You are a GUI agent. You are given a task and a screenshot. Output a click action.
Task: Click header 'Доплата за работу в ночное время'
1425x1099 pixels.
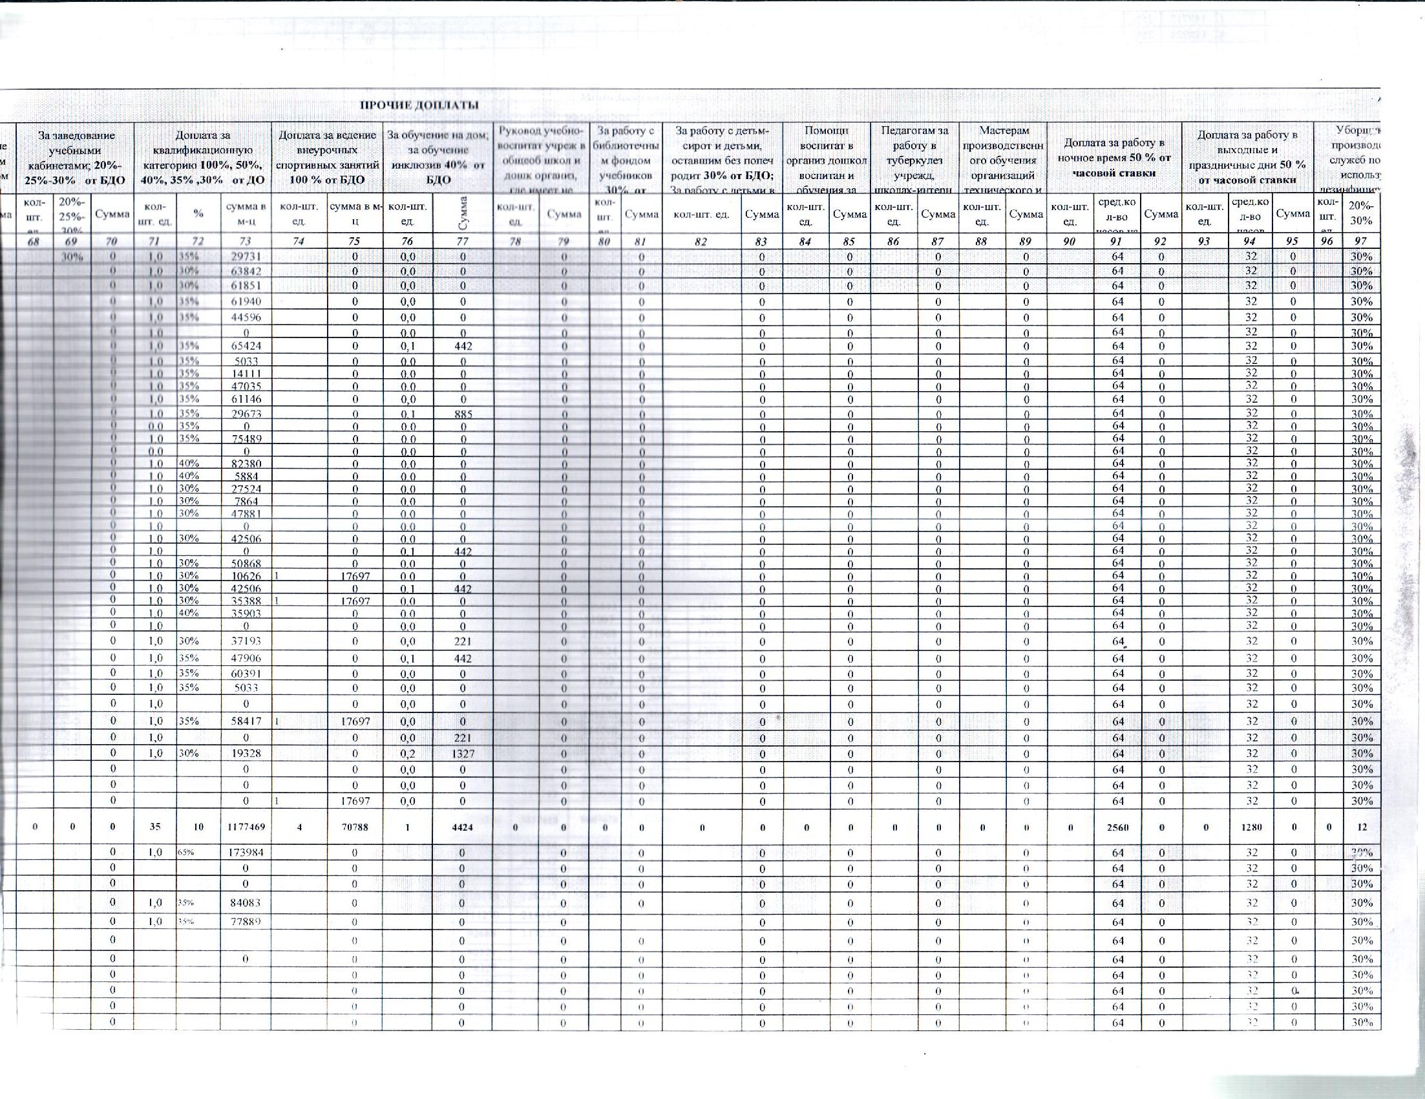(1115, 157)
